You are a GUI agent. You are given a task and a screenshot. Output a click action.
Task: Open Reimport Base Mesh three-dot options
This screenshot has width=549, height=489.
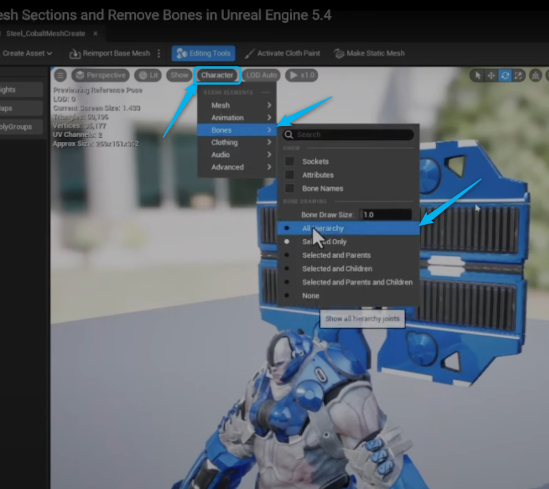[x=159, y=53]
